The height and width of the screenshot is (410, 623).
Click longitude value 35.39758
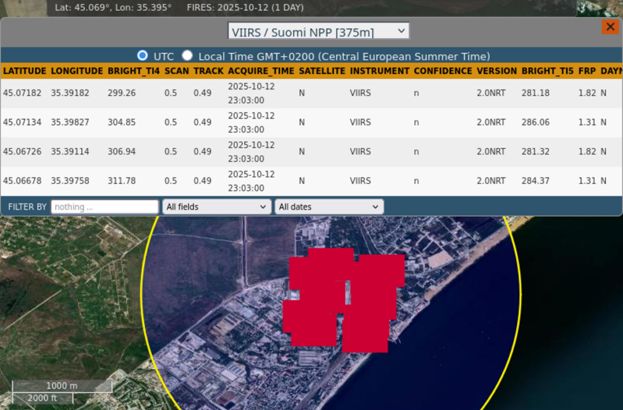70,181
